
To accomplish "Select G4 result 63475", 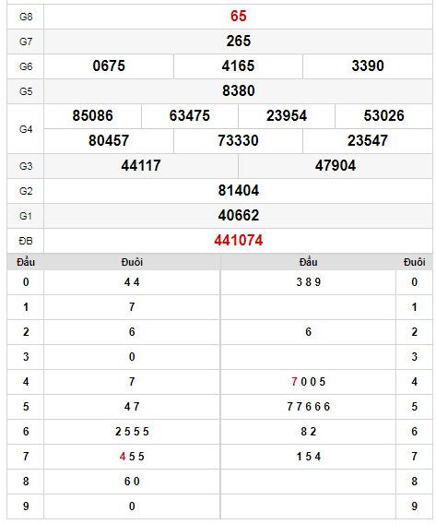I will [189, 115].
